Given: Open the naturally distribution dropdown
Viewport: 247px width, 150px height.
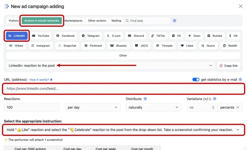Looking at the screenshot, I should click(x=153, y=107).
